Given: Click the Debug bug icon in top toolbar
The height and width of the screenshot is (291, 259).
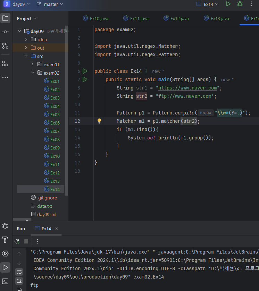Looking at the screenshot, I should pyautogui.click(x=240, y=4).
